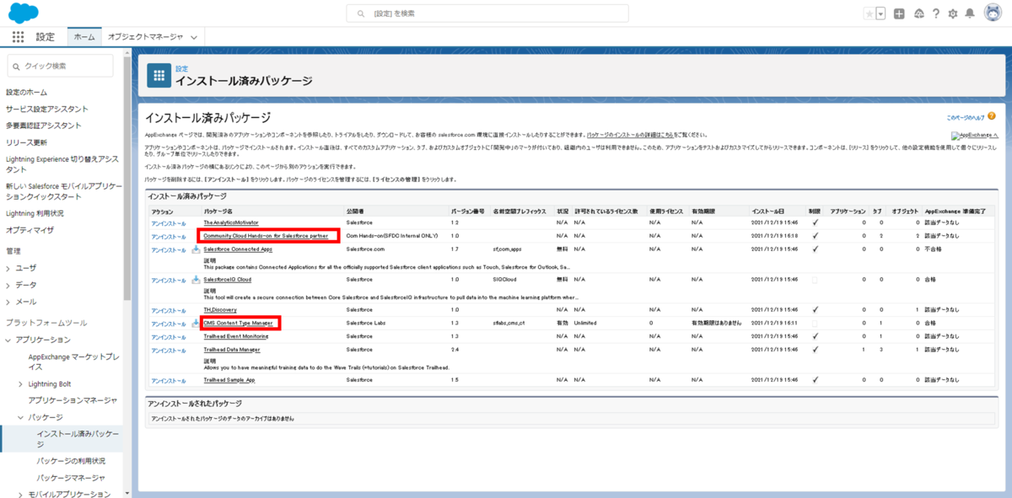Click the Salesforce cloud logo
1012x498 pixels.
[23, 13]
